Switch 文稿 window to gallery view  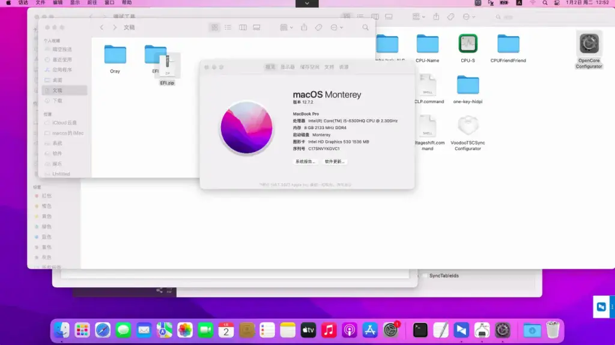pos(256,28)
